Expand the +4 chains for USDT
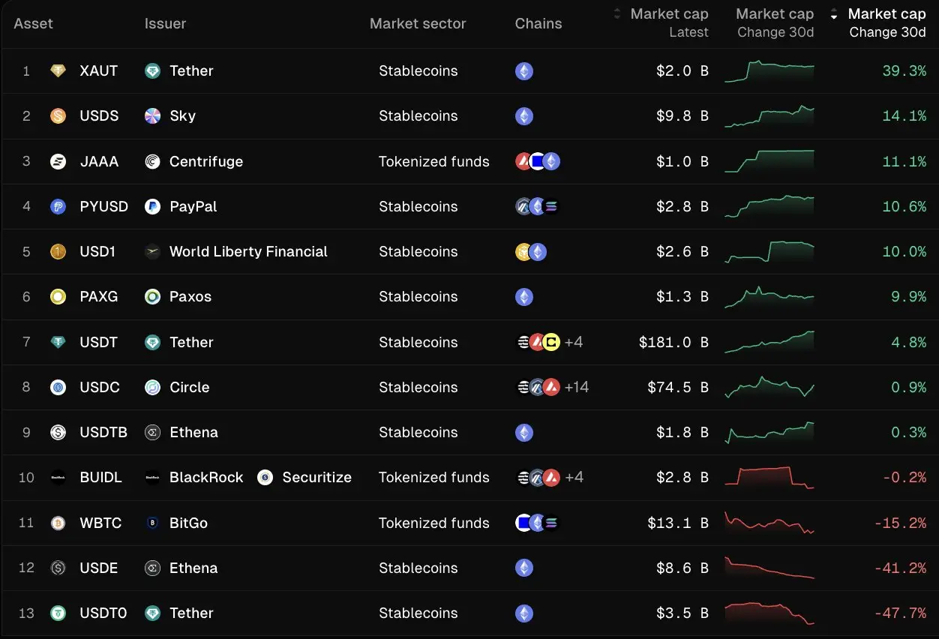 574,343
